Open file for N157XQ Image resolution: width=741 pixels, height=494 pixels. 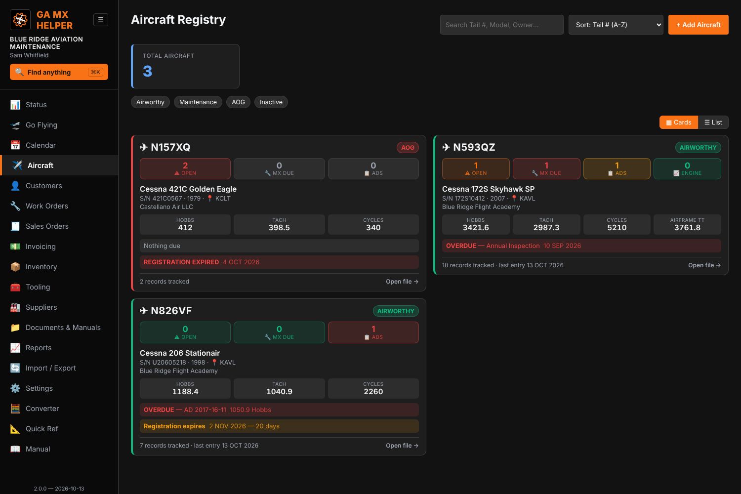coord(402,282)
